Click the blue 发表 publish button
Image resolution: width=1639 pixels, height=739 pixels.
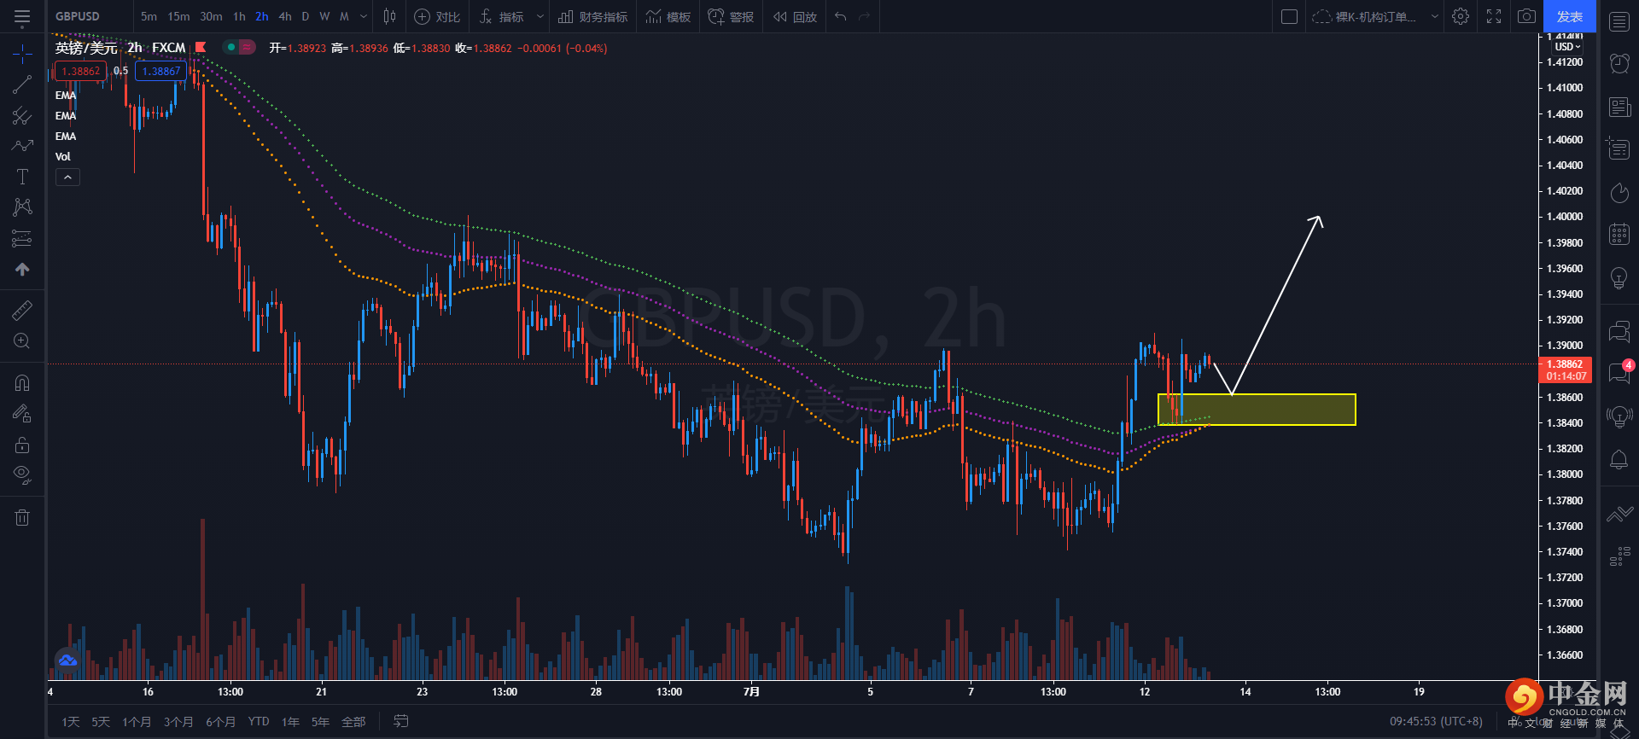(1569, 16)
